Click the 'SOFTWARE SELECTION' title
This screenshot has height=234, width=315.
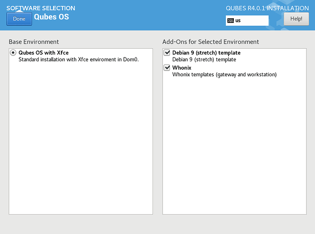point(41,8)
